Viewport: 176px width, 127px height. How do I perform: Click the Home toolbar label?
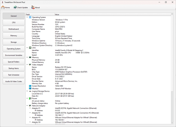(x=7, y=8)
